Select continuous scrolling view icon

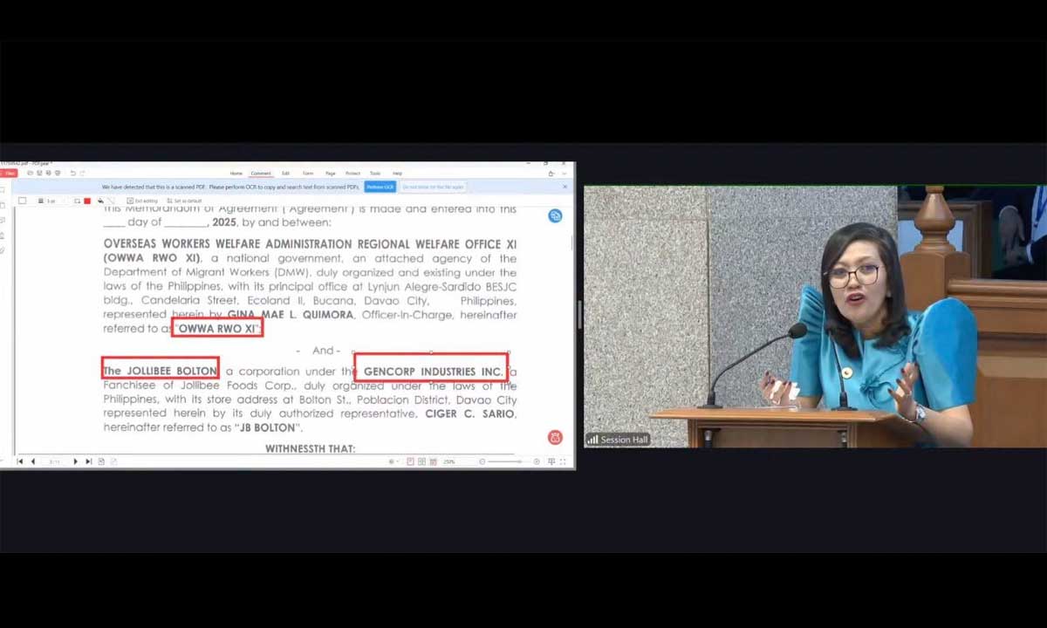(x=433, y=461)
